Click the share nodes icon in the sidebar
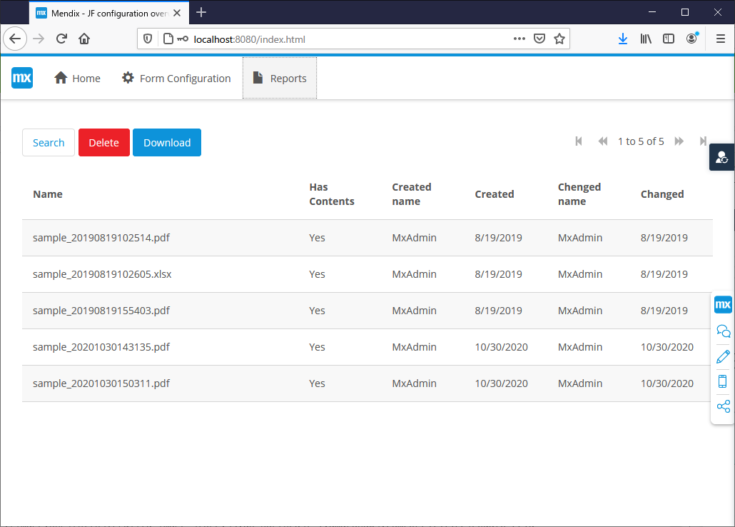The height and width of the screenshot is (527, 735). tap(723, 406)
